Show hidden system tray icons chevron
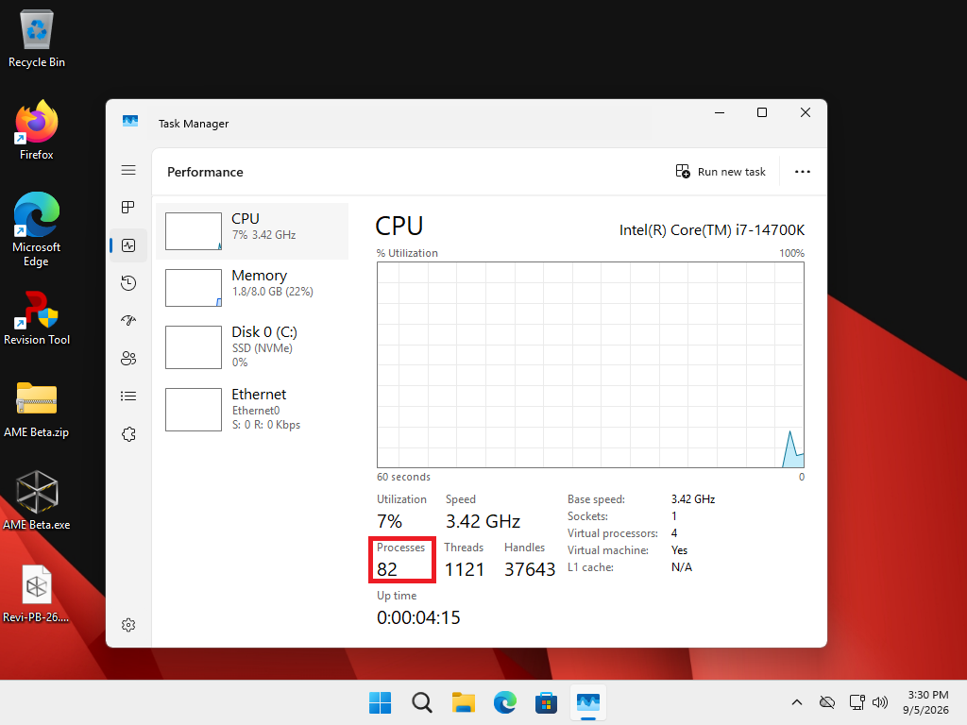Image resolution: width=967 pixels, height=725 pixels. [797, 702]
